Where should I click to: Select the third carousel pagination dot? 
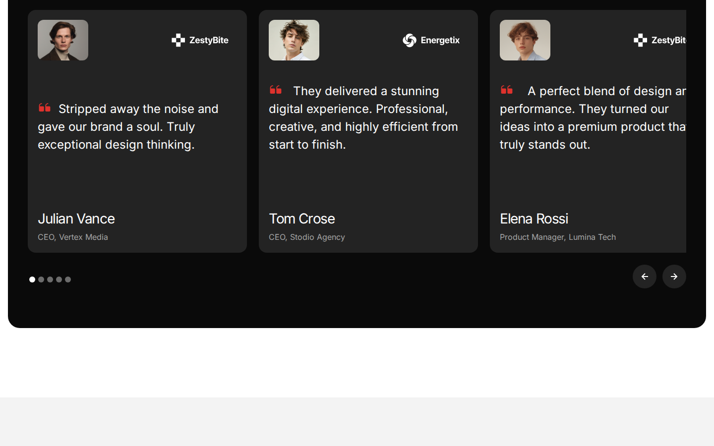pyautogui.click(x=50, y=279)
